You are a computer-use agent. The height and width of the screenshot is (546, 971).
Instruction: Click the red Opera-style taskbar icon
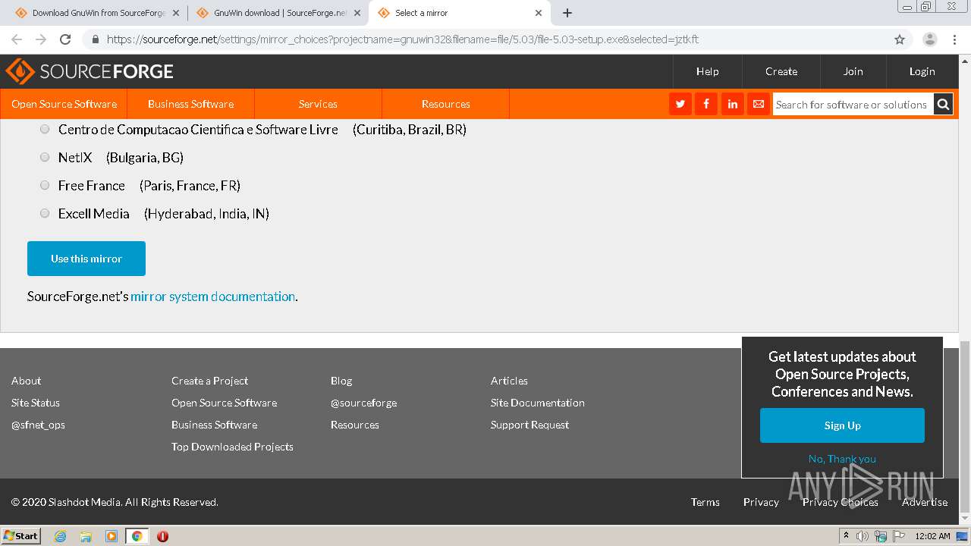click(162, 536)
